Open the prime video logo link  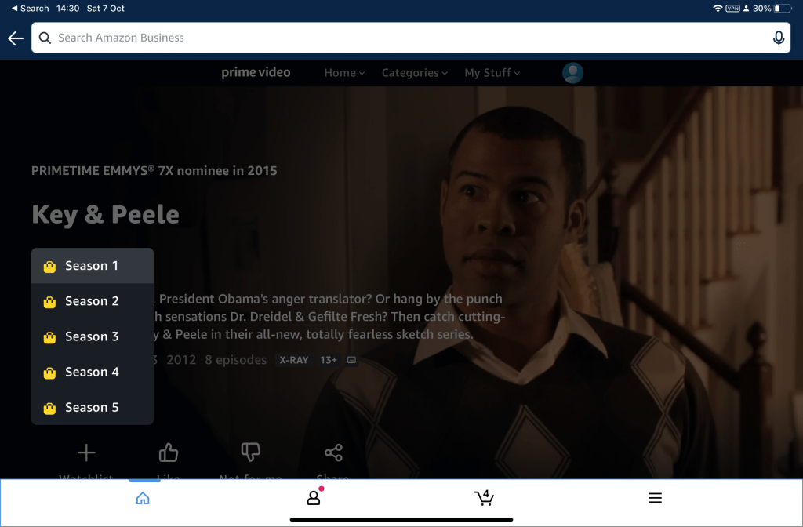[256, 72]
